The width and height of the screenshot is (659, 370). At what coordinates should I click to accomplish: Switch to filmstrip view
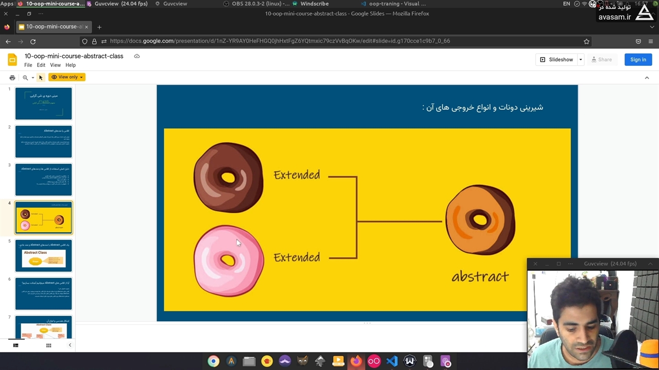(15, 345)
